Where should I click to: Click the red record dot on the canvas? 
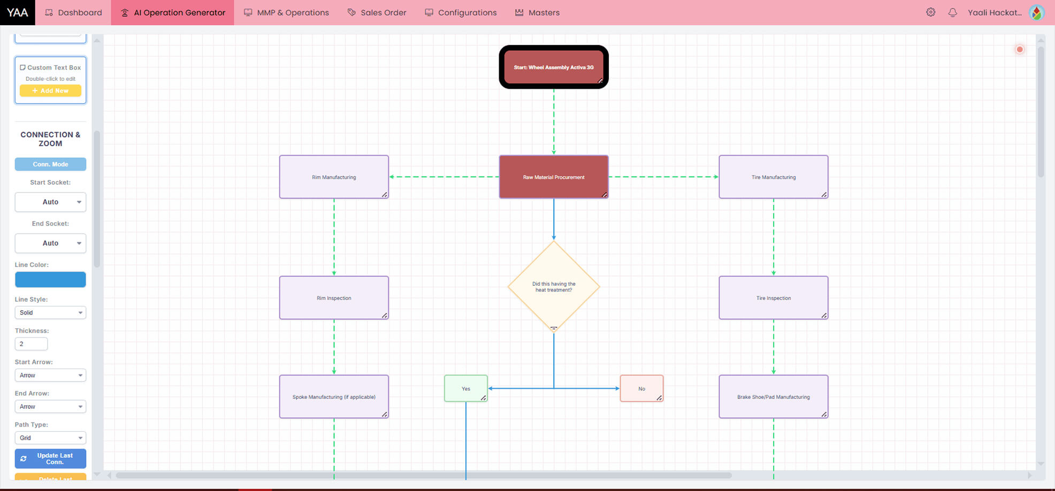coord(1020,49)
